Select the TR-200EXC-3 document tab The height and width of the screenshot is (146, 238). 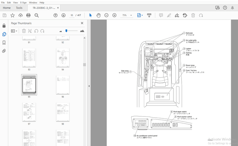coord(44,8)
